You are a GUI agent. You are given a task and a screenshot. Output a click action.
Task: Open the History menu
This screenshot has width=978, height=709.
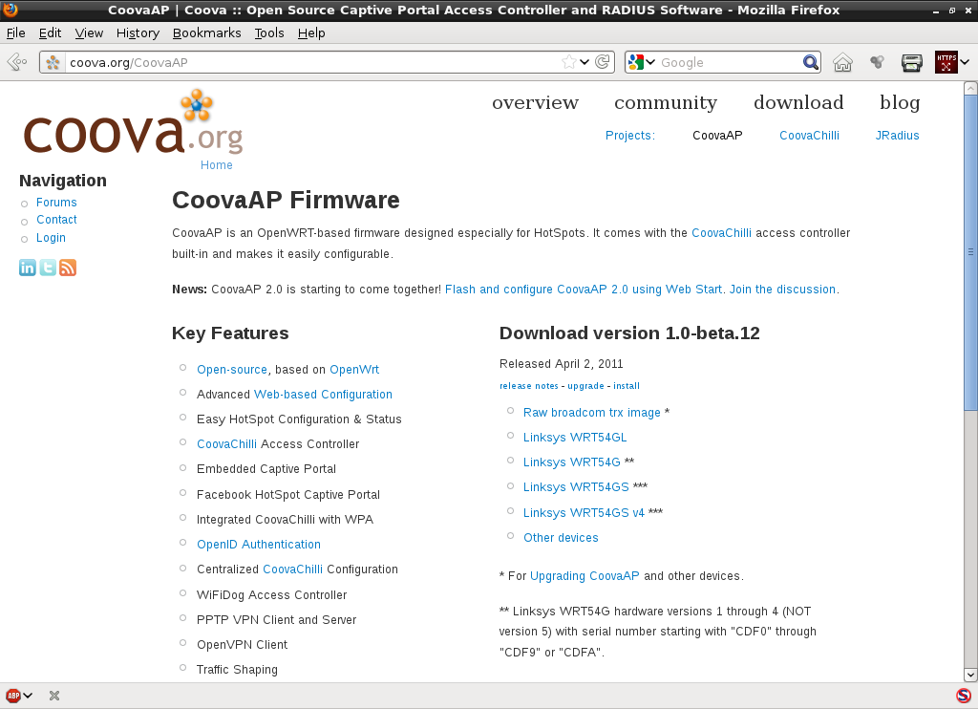click(x=138, y=33)
